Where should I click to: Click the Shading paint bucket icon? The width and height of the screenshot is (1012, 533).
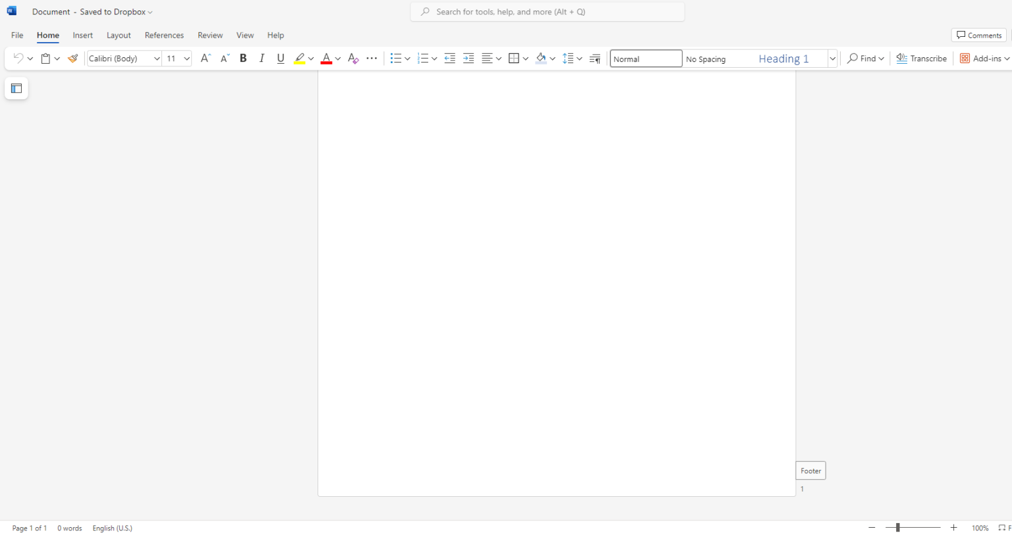pyautogui.click(x=541, y=59)
